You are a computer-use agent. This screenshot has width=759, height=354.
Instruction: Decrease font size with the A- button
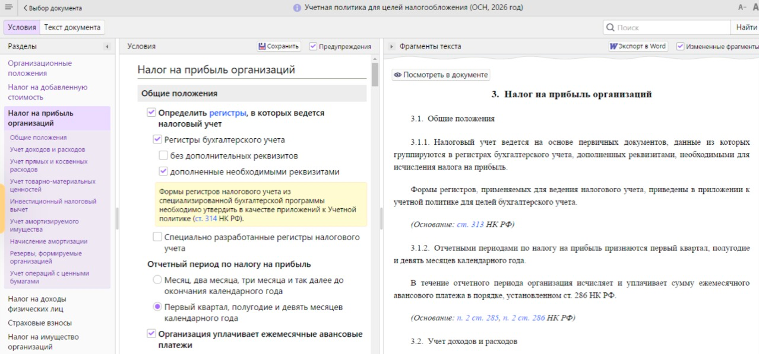pyautogui.click(x=742, y=8)
